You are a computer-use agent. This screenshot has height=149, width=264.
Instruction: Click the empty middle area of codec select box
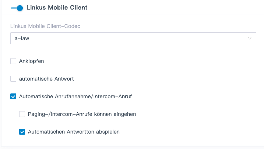click(140, 38)
